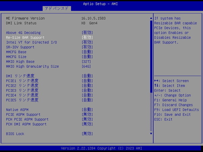Open PCIE5 リンク速度 value option
The height and width of the screenshot is (152, 203).
pyautogui.click(x=87, y=100)
